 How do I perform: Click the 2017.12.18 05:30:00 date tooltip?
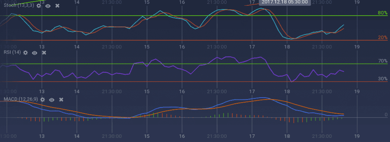coord(285,2)
